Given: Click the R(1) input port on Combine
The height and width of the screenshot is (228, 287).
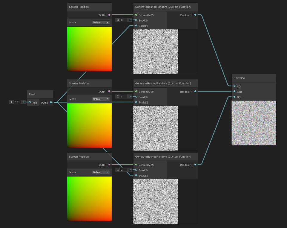Looking at the screenshot, I should point(234,86).
